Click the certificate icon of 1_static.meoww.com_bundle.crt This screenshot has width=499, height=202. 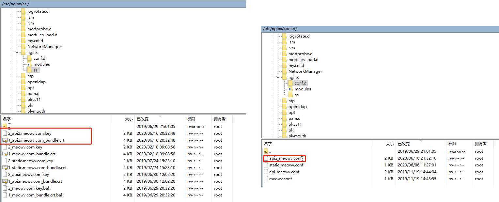(x=5, y=168)
